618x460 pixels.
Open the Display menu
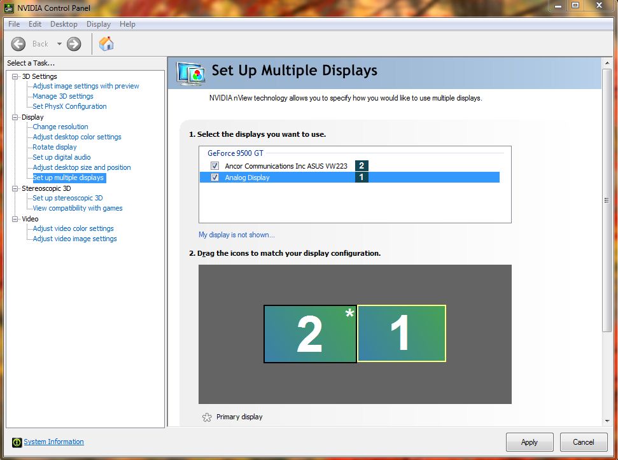(x=99, y=24)
